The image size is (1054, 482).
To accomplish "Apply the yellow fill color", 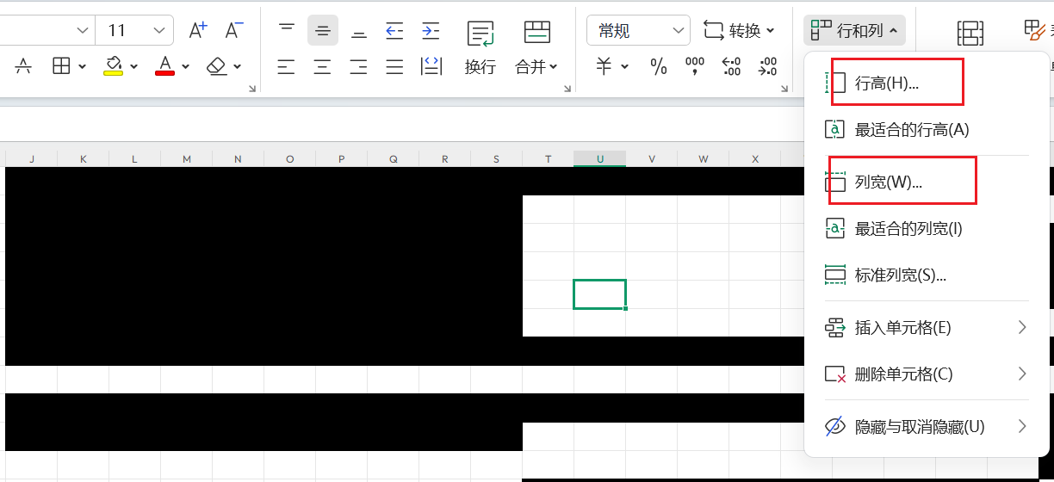I will pos(113,66).
